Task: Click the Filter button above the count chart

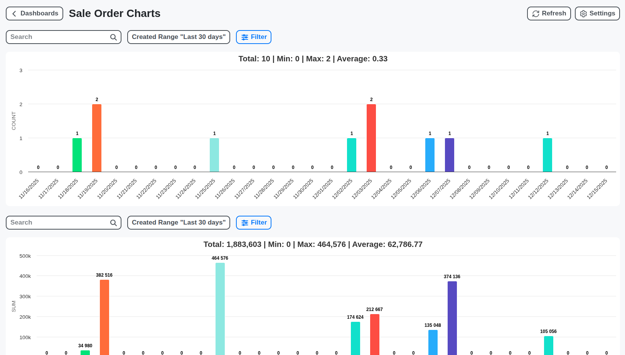Action: pos(253,37)
